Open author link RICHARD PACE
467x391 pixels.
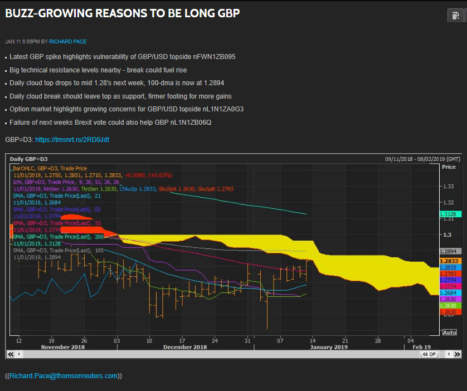[68, 42]
